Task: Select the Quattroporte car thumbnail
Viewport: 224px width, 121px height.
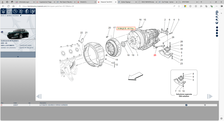Action: click(18, 34)
